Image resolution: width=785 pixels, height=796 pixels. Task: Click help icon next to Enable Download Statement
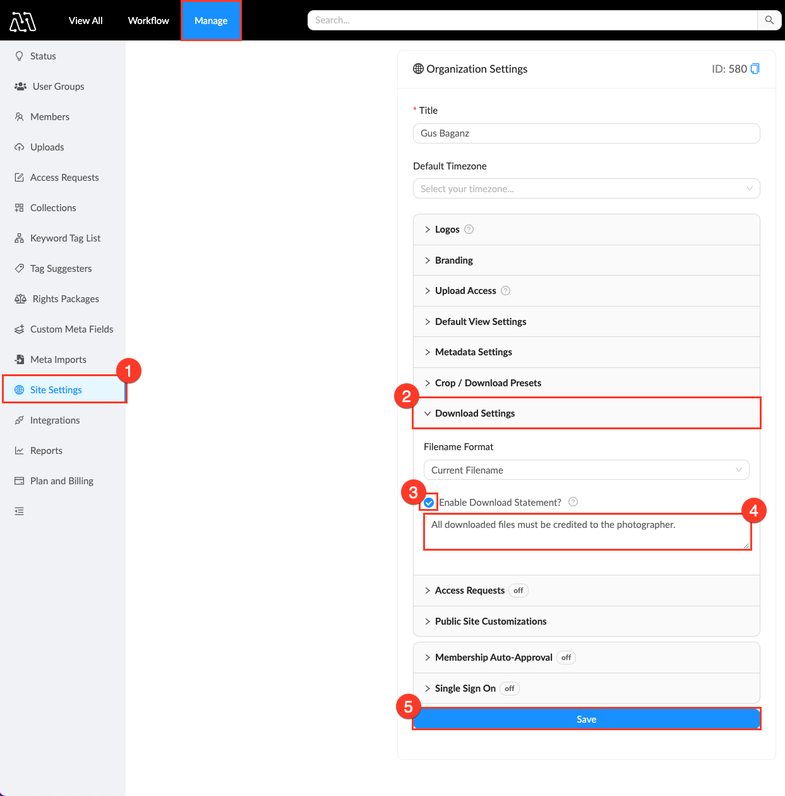pyautogui.click(x=573, y=502)
